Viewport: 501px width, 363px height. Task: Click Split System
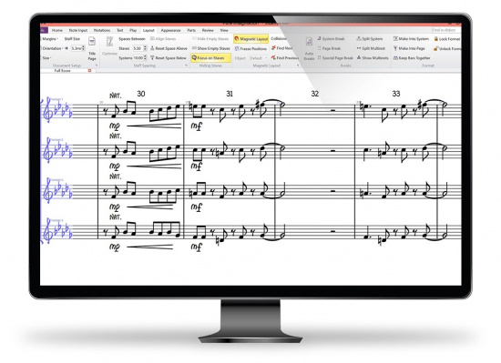point(370,39)
